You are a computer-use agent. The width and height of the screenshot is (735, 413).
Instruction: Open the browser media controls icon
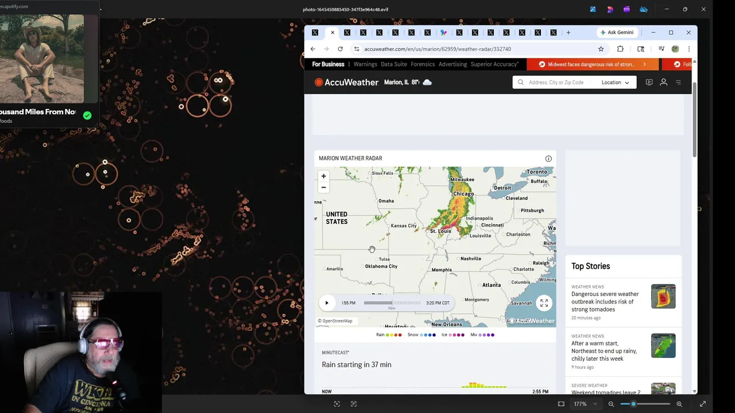point(661,49)
